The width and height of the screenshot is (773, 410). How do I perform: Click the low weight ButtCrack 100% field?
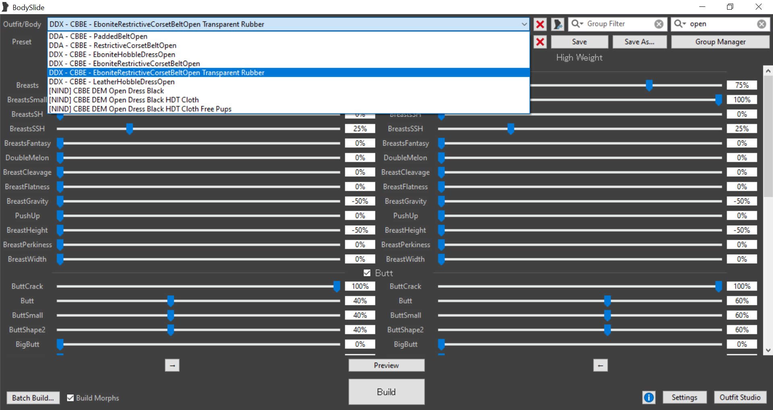tap(360, 286)
